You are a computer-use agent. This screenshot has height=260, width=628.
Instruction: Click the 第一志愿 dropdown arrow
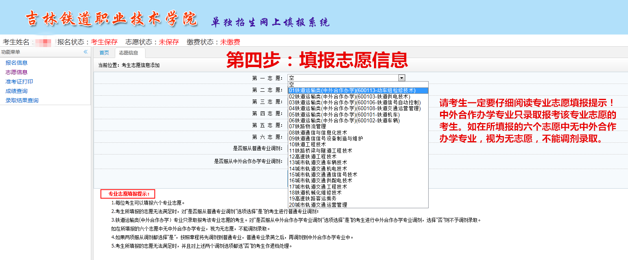click(x=401, y=78)
